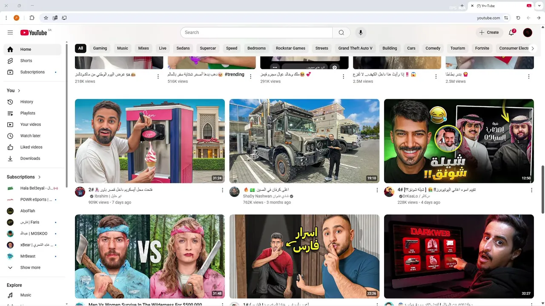
Task: Bookmark page with browser star icon
Action: click(x=46, y=18)
